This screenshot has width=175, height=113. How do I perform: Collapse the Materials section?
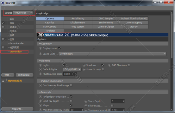[x=40, y=92]
